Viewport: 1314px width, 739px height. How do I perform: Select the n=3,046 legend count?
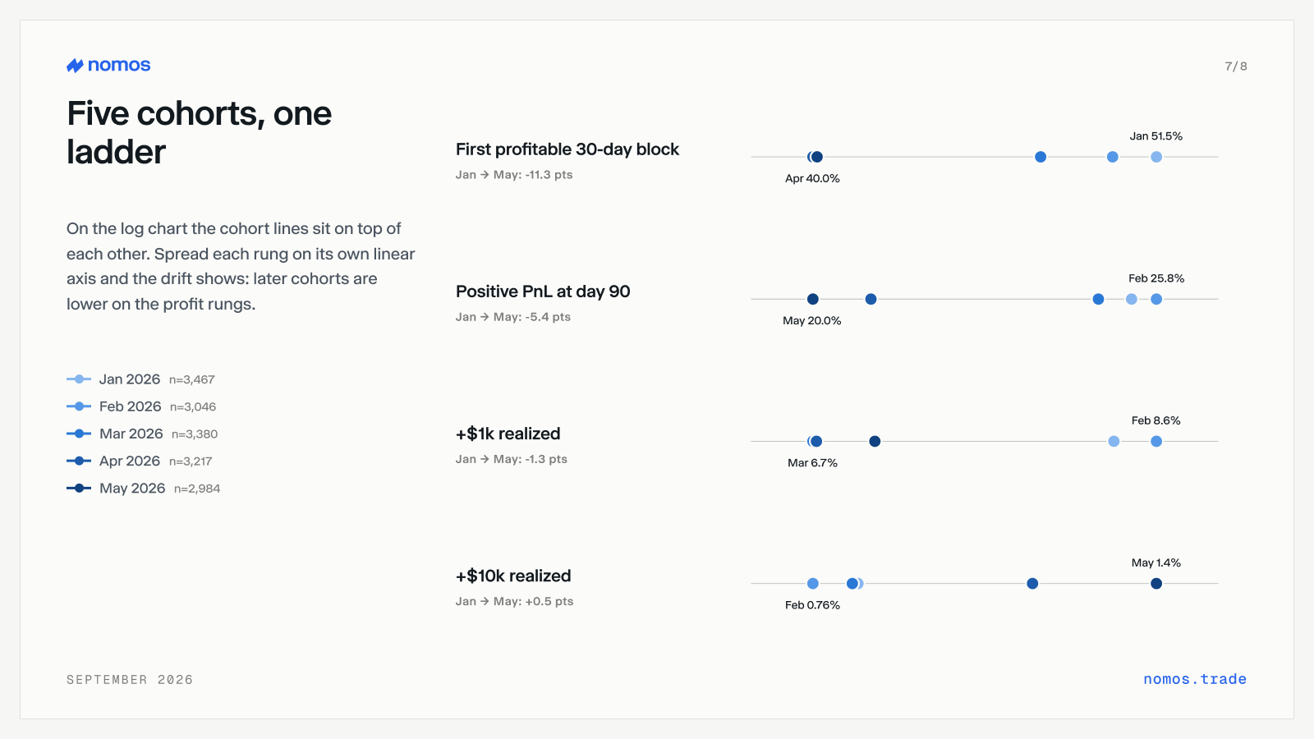point(193,407)
